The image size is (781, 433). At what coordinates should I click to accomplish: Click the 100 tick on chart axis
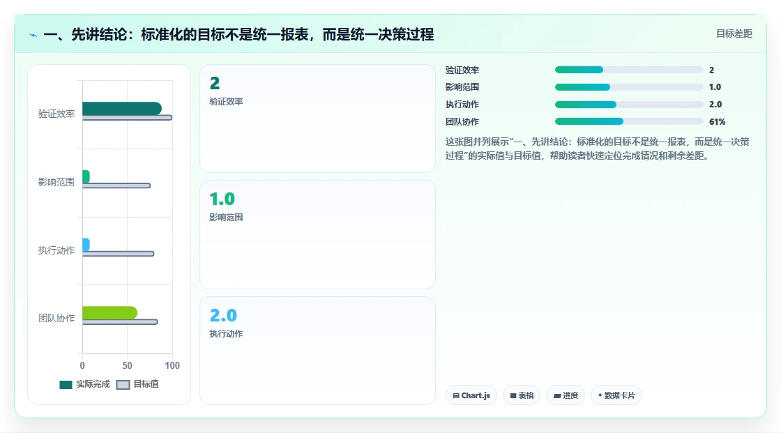click(x=172, y=366)
